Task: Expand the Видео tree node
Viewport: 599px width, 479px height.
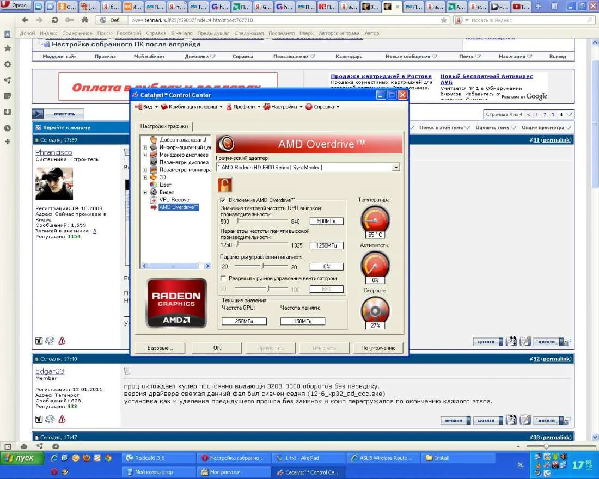Action: (145, 193)
